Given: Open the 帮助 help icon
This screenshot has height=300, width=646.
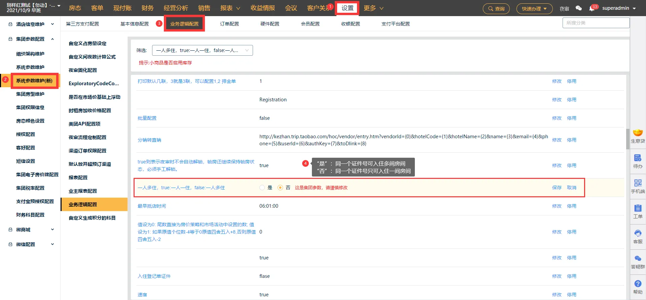Looking at the screenshot, I should point(638,287).
